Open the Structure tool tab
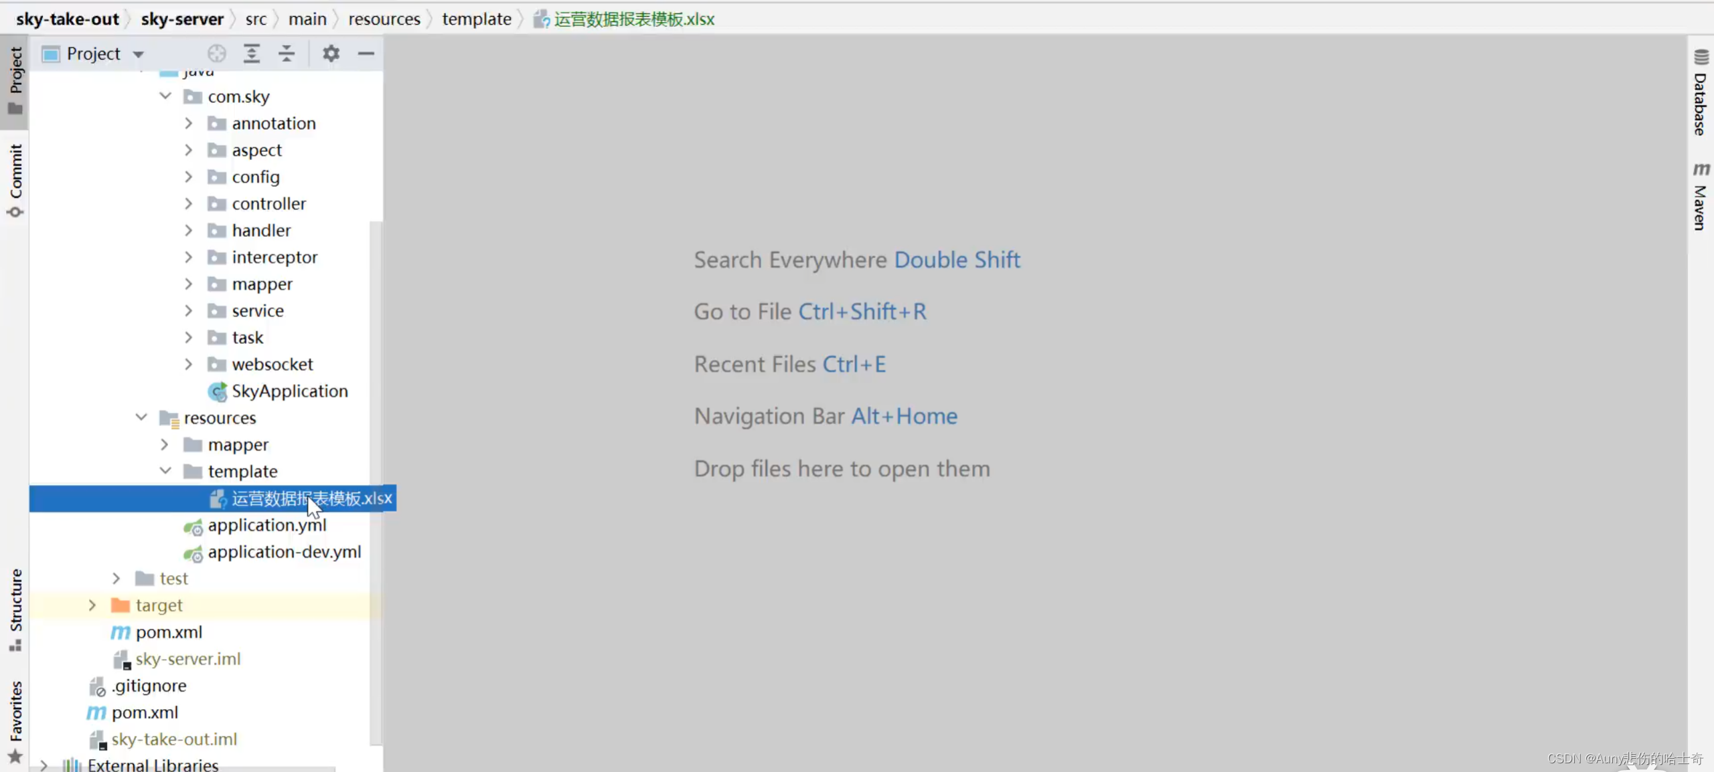Image resolution: width=1714 pixels, height=772 pixels. coord(15,609)
